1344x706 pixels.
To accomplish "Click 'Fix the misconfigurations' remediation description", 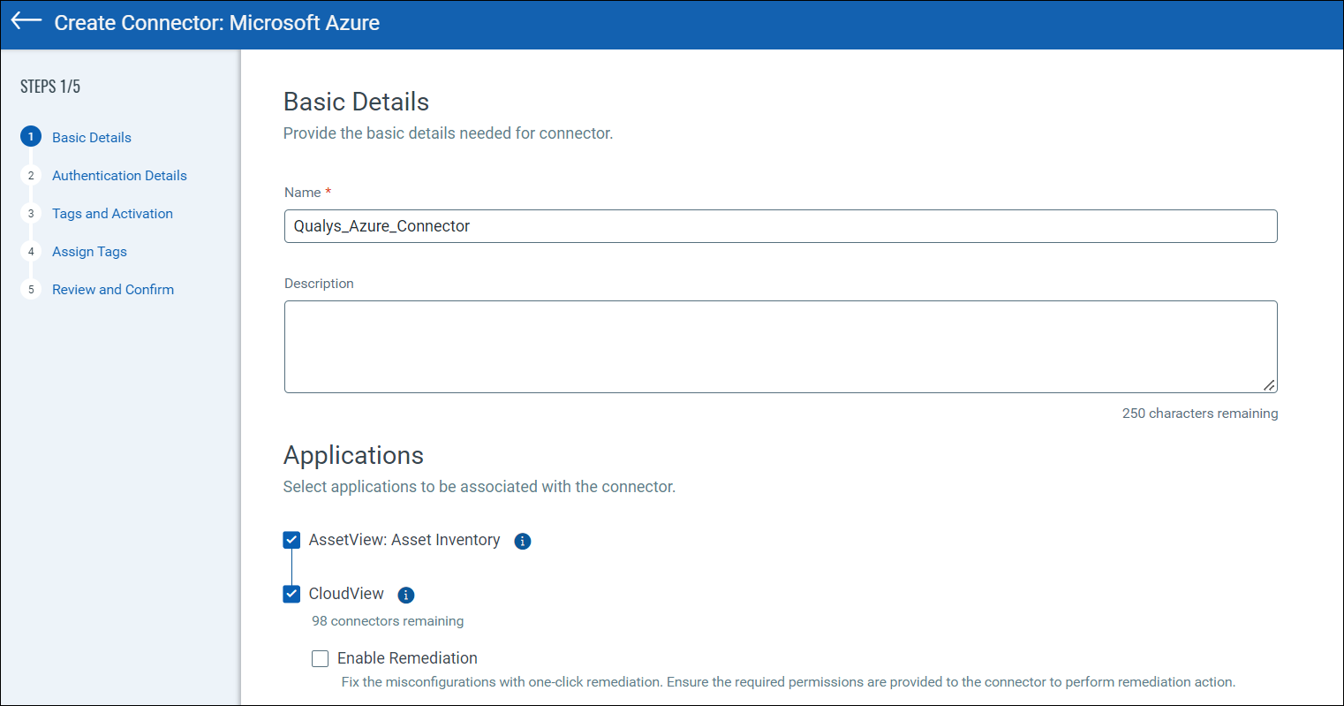I will (x=789, y=682).
